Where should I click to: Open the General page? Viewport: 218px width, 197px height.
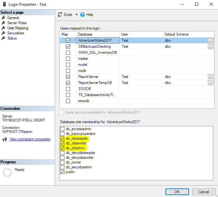[x=13, y=18]
